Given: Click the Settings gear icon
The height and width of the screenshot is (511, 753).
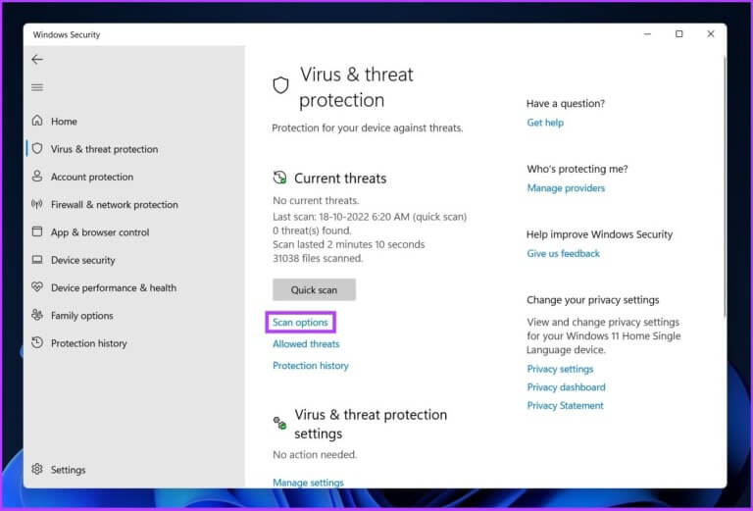Looking at the screenshot, I should pos(37,469).
